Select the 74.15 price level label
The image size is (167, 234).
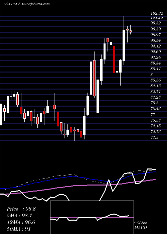156,126
